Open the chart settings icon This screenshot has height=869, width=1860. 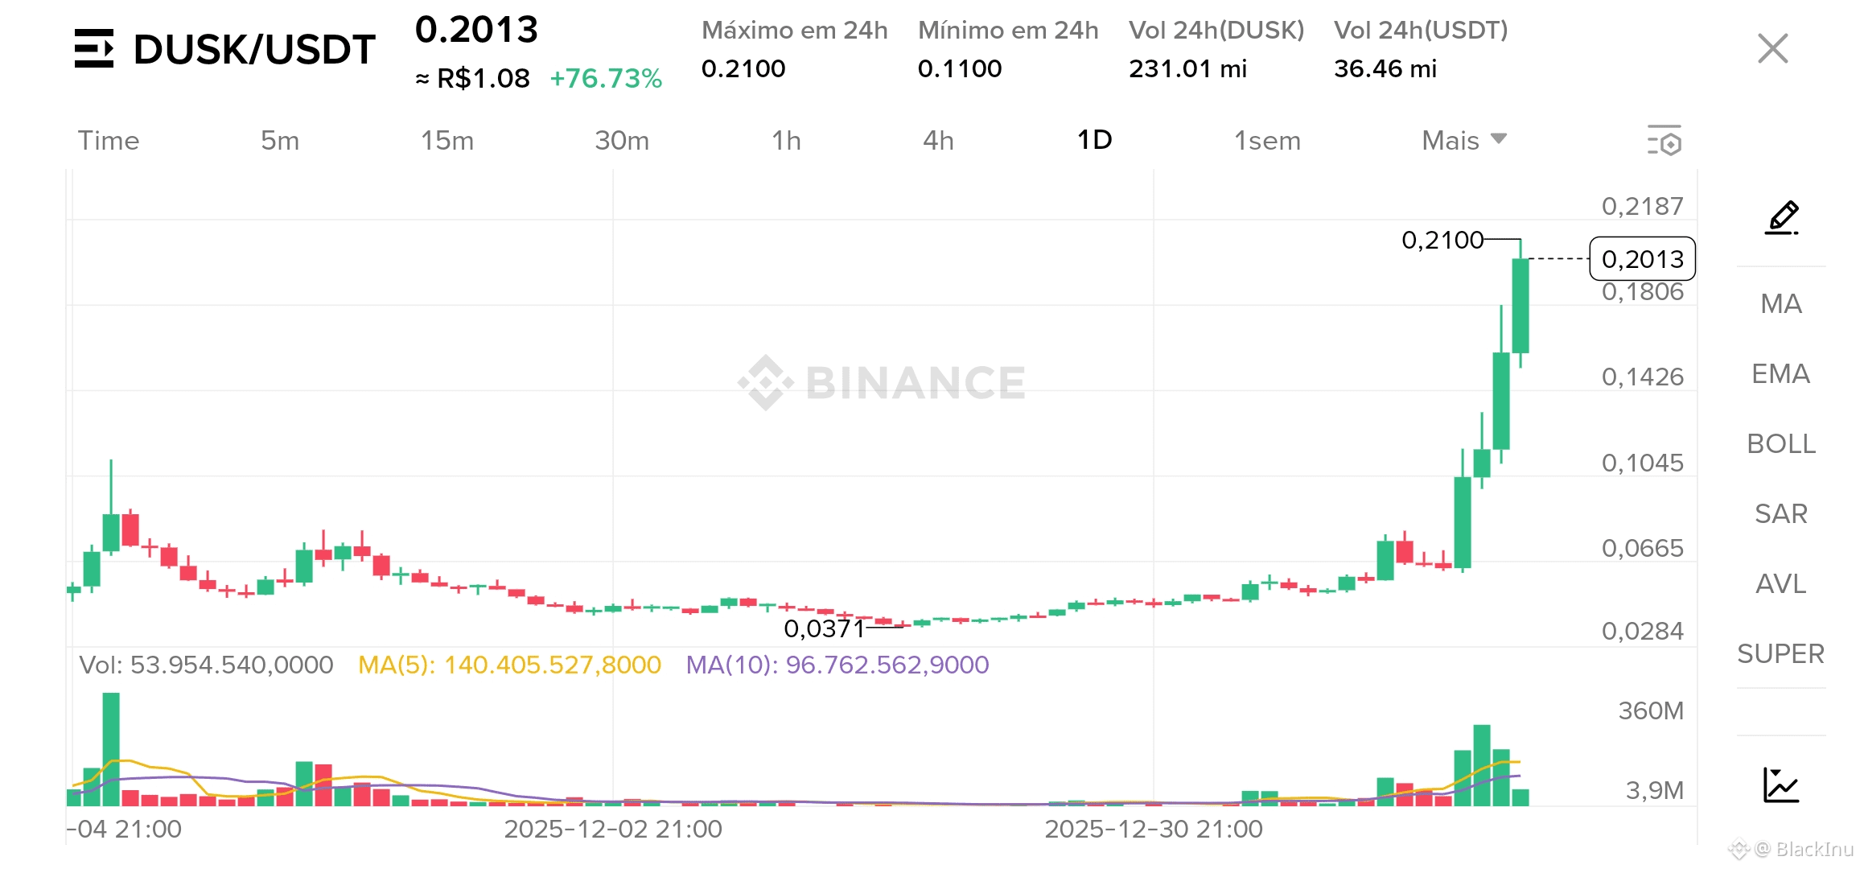pyautogui.click(x=1664, y=140)
